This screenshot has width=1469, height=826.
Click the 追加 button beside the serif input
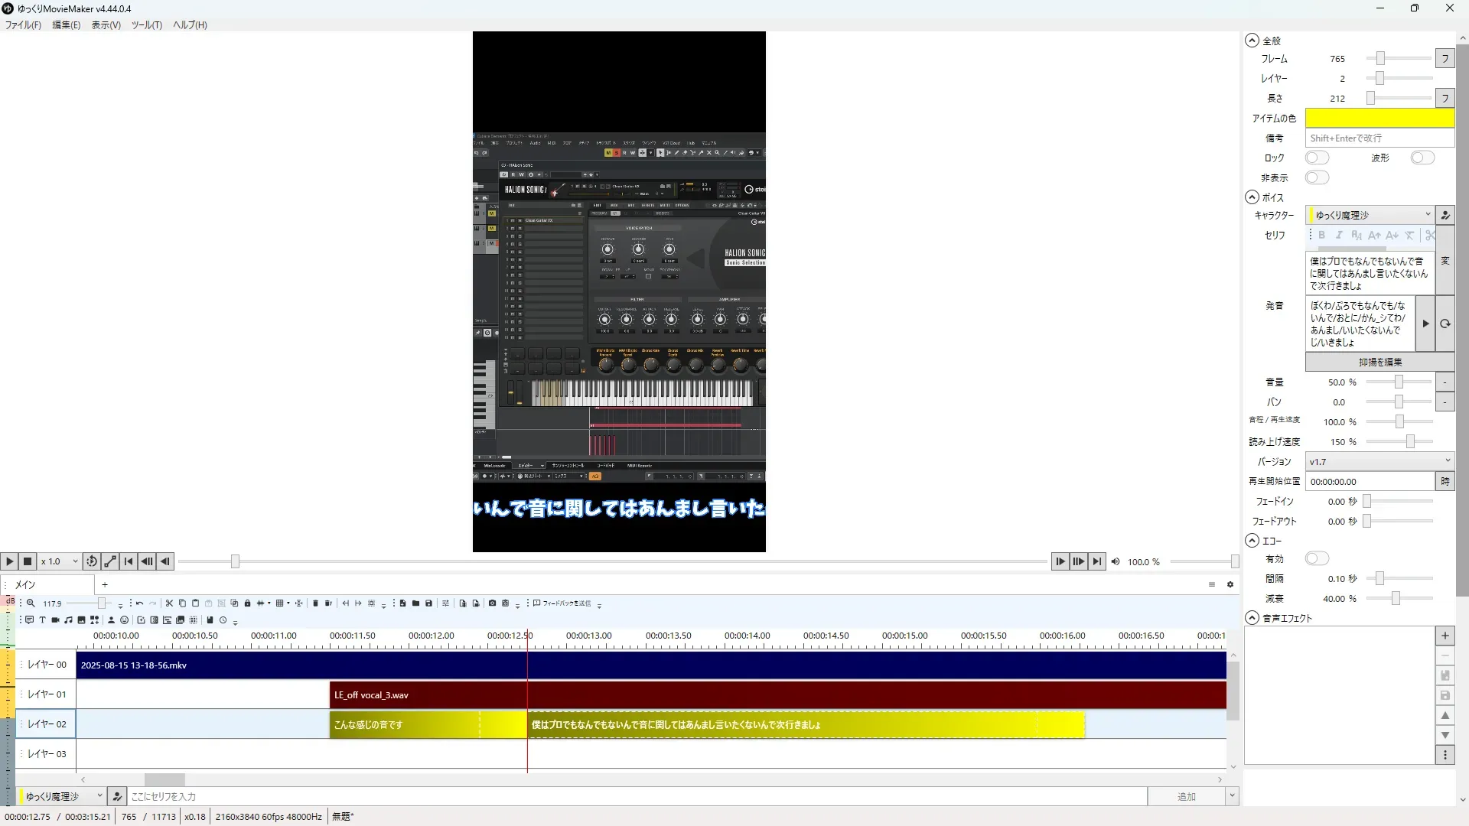tap(1186, 796)
